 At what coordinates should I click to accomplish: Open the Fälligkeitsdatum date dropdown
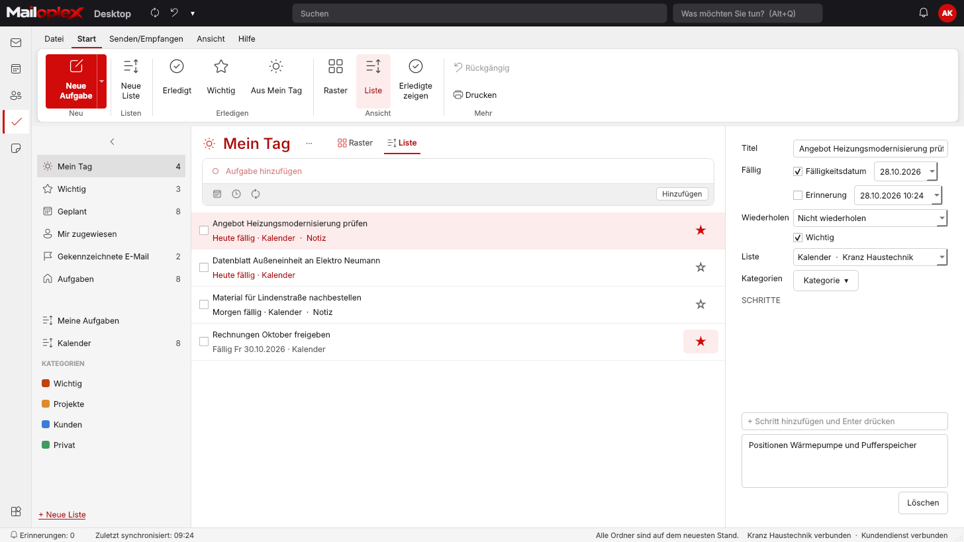pyautogui.click(x=932, y=171)
